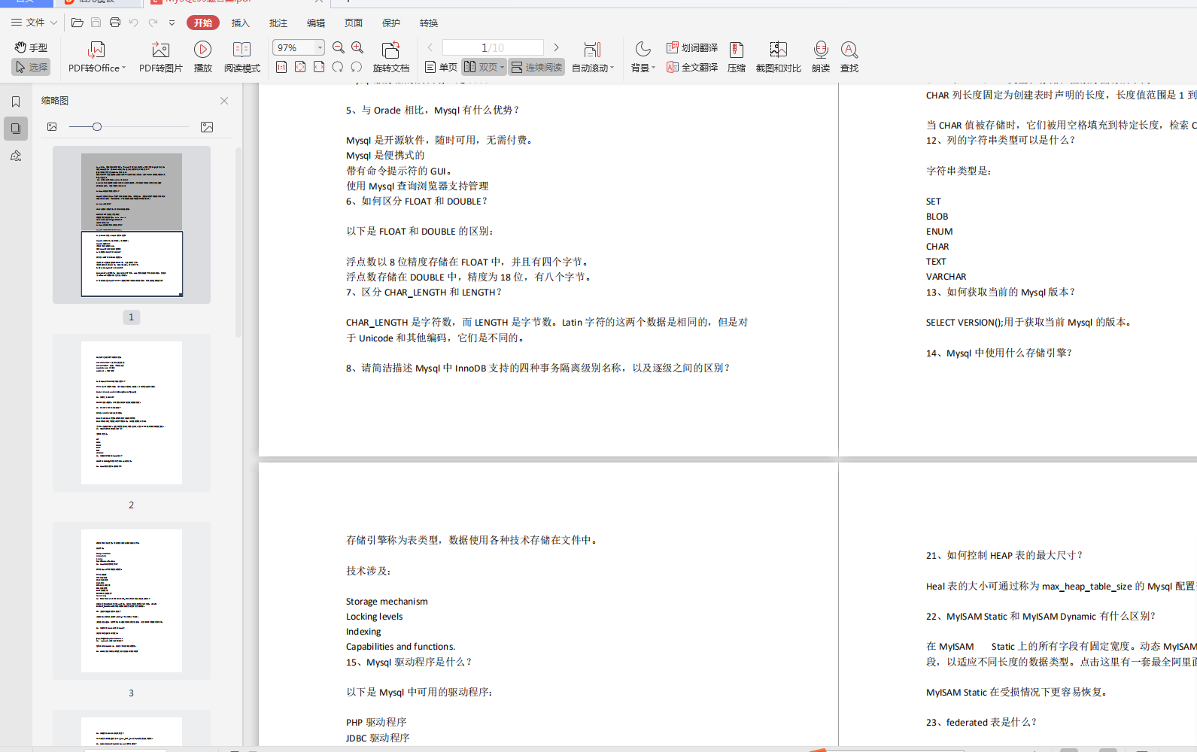
Task: Click the fit width icon
Action: [319, 67]
